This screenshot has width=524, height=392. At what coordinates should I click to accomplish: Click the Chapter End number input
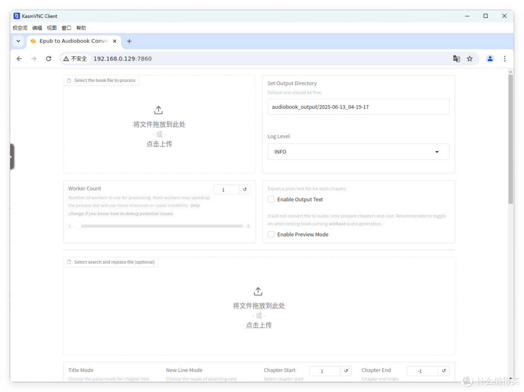click(x=423, y=371)
